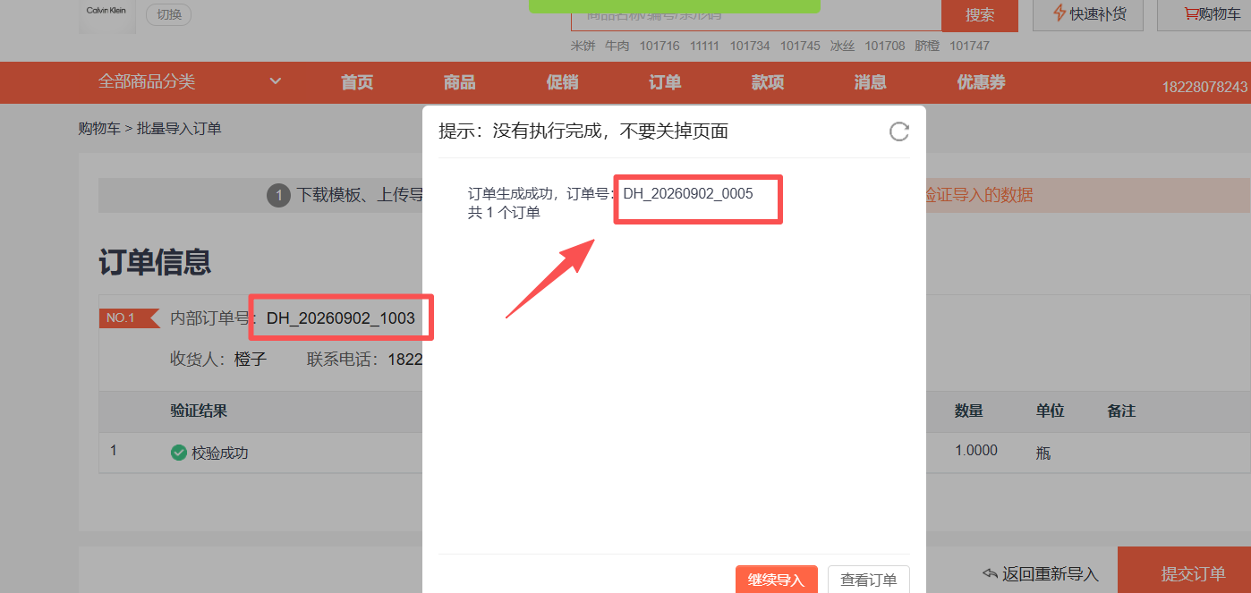1251x593 pixels.
Task: Click the 101716 search suggestion
Action: tap(660, 46)
